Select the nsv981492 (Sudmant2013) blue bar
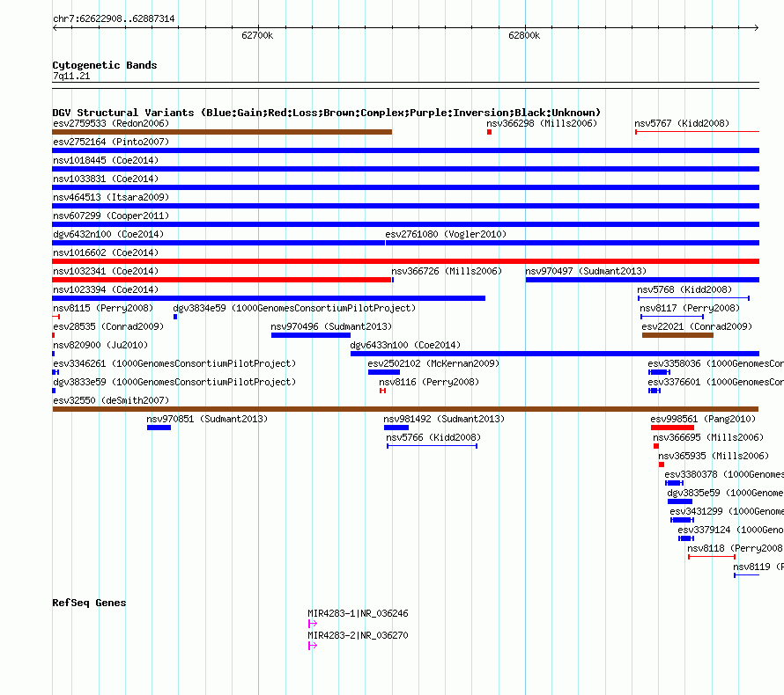This screenshot has height=695, width=784. coord(396,428)
